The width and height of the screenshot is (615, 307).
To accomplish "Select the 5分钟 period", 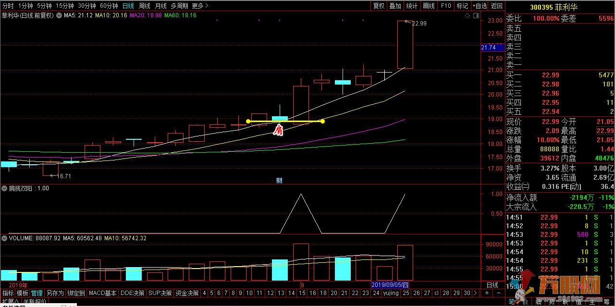I will [x=44, y=6].
